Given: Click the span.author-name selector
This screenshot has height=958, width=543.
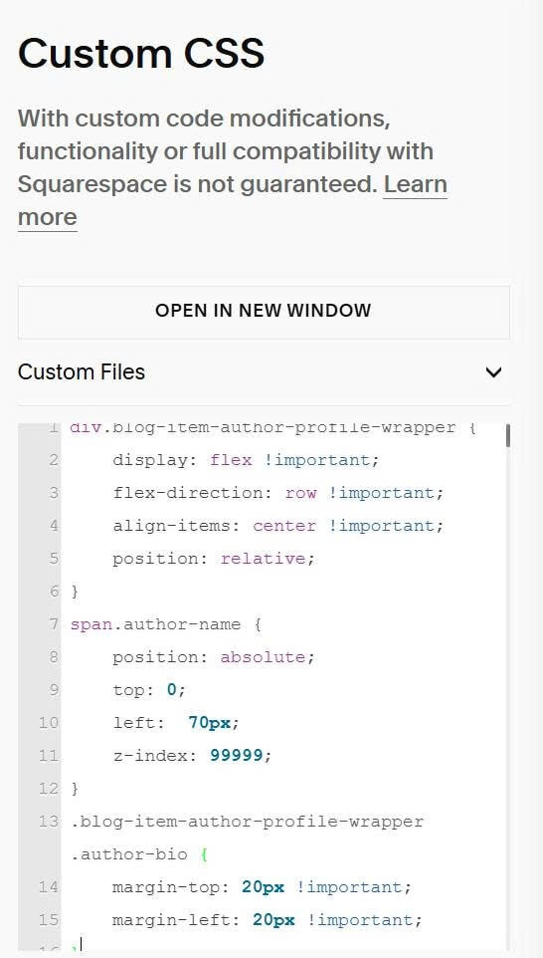Looking at the screenshot, I should click(155, 624).
